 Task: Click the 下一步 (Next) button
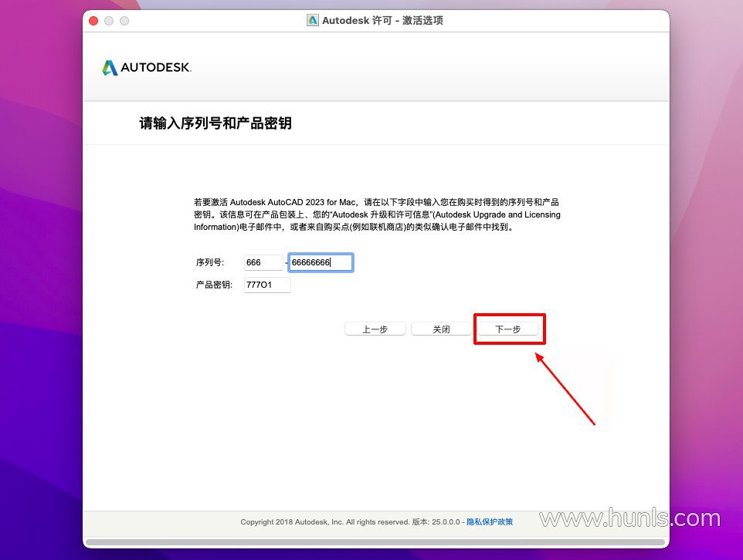pos(508,329)
